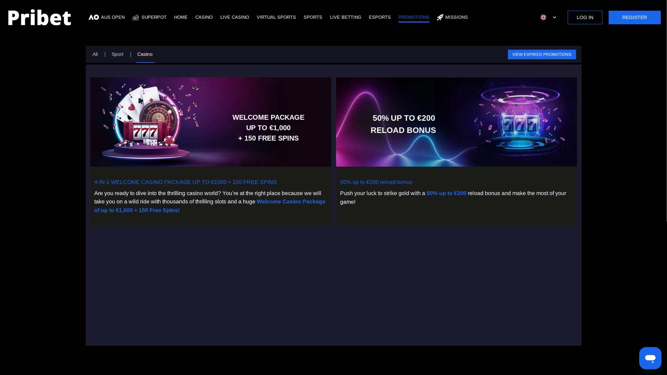Click View Expired Promotions
The height and width of the screenshot is (375, 667).
tap(542, 54)
